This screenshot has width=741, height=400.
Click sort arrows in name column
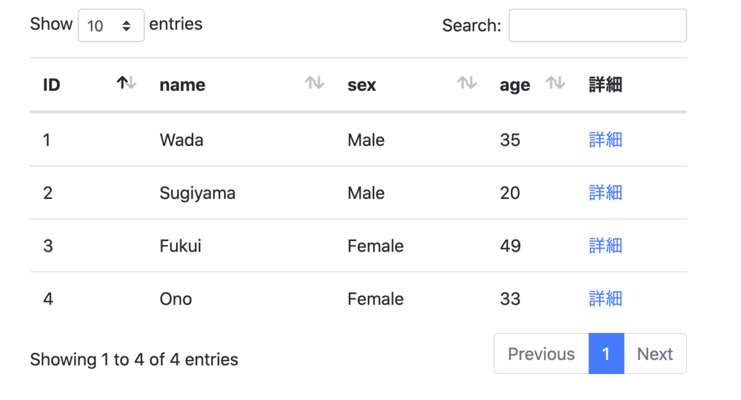[314, 83]
